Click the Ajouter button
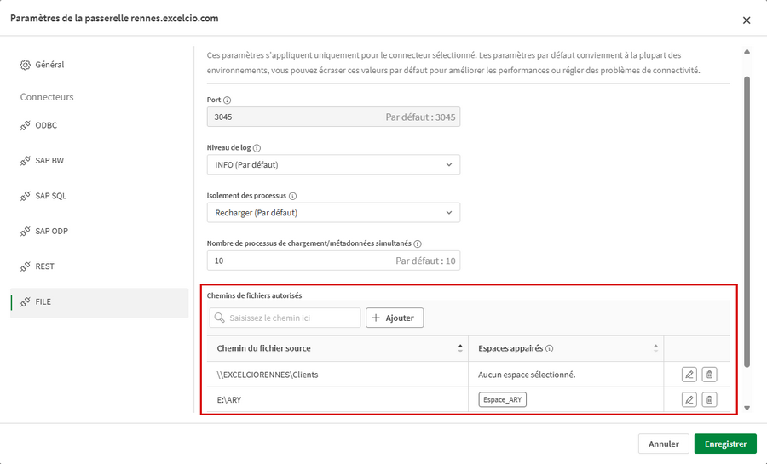Viewport: 767px width, 464px height. (x=395, y=318)
